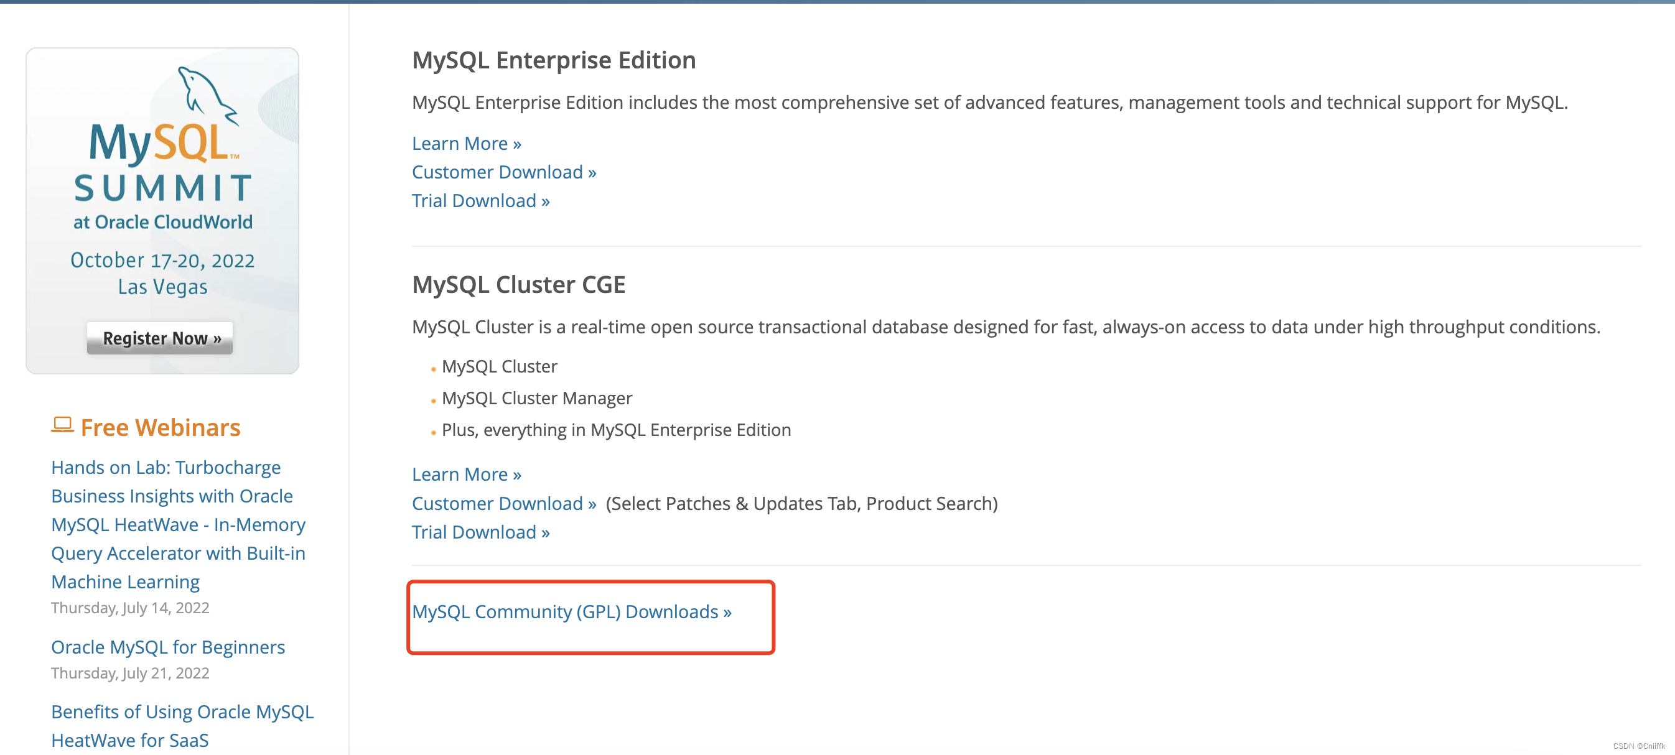Click the MySQL Community GPL Downloads icon
1675x755 pixels.
pos(572,612)
